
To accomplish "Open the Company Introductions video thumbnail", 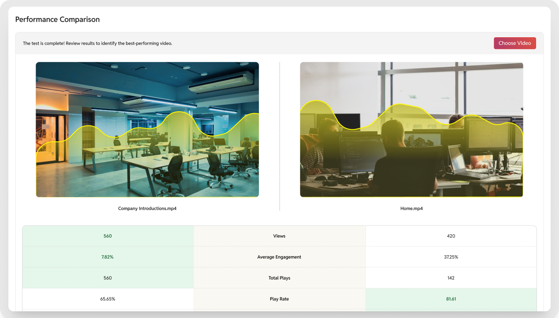I will coord(147,130).
